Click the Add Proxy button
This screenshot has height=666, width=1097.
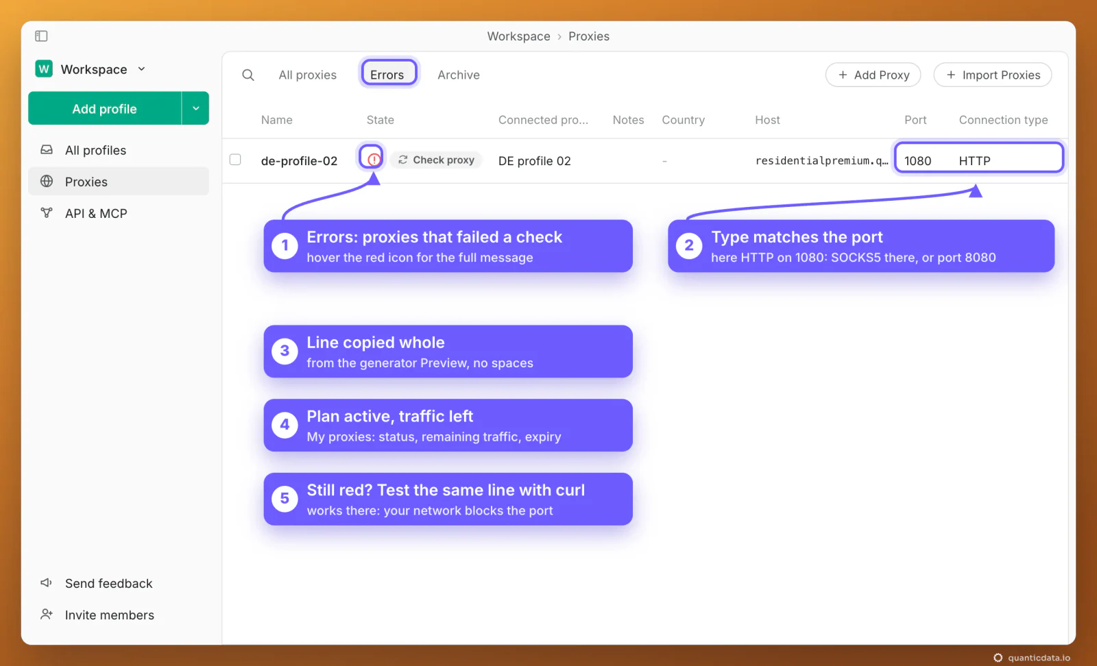point(873,75)
